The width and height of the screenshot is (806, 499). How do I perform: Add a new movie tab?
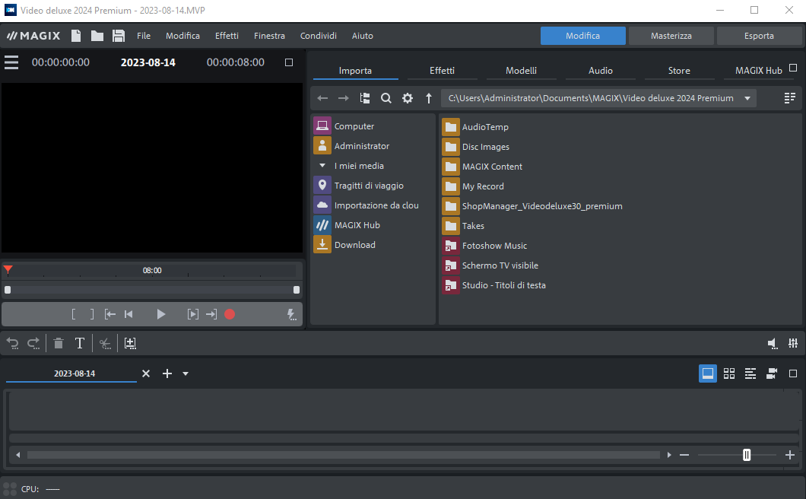[167, 373]
